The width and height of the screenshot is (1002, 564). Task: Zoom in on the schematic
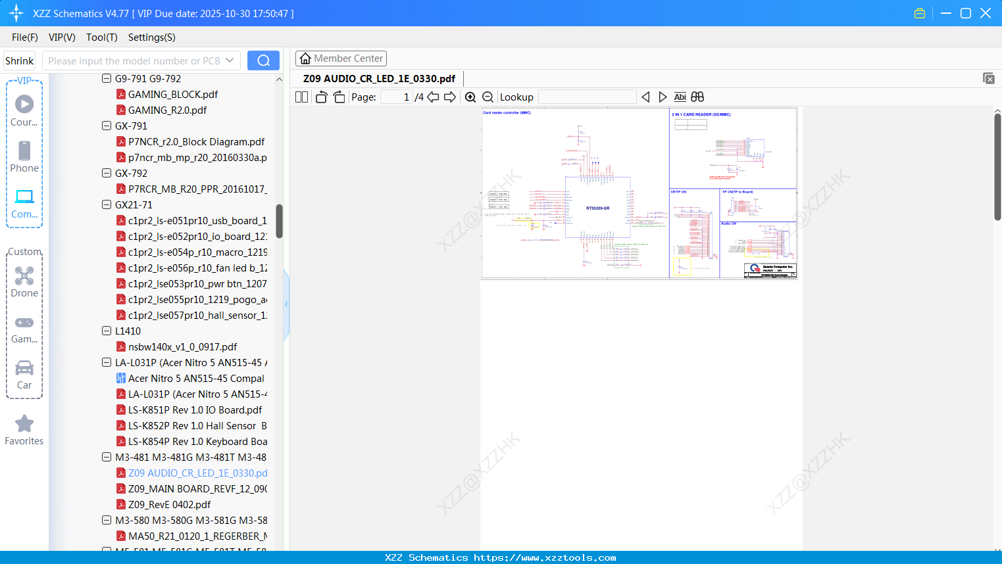click(470, 97)
